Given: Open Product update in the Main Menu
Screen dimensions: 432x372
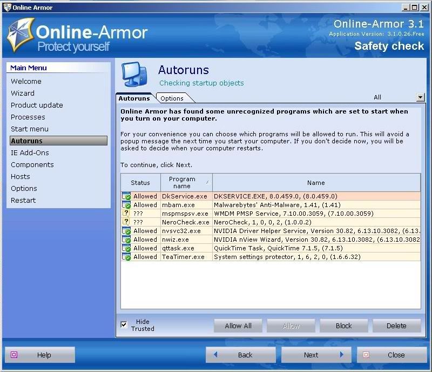Looking at the screenshot, I should [x=37, y=105].
